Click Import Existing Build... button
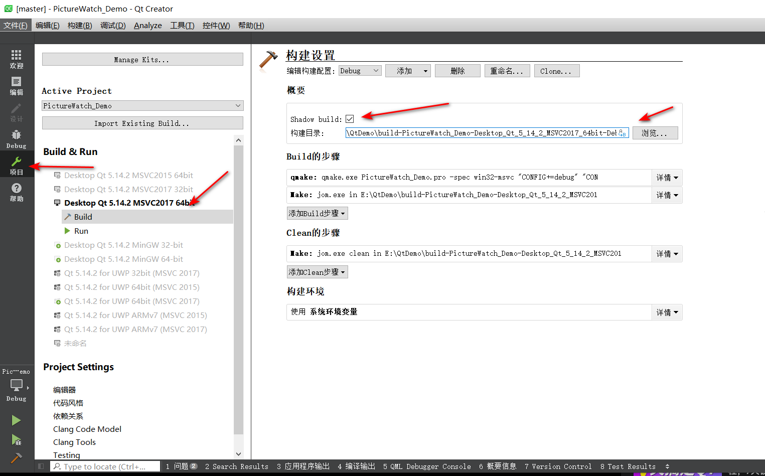 [x=142, y=123]
